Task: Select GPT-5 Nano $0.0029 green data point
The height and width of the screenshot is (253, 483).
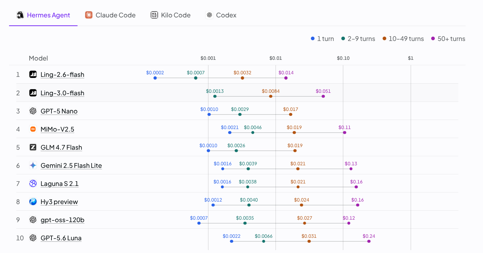Action: (240, 114)
